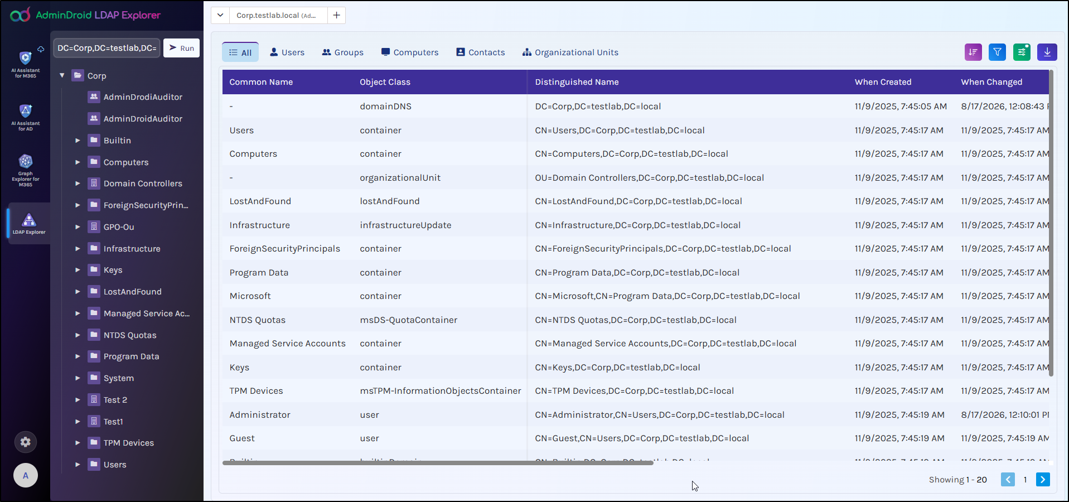Click page number 1 in pagination
1069x502 pixels.
click(x=1025, y=480)
